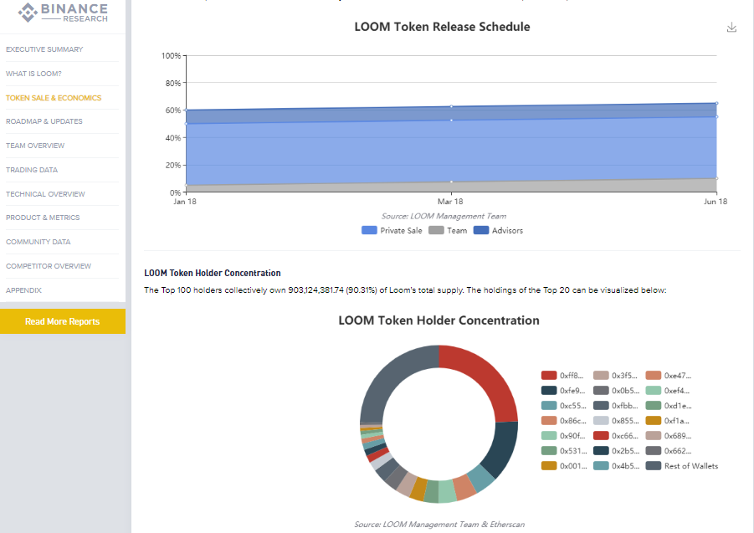Open the Team Overview section
This screenshot has height=533, width=754.
click(35, 146)
